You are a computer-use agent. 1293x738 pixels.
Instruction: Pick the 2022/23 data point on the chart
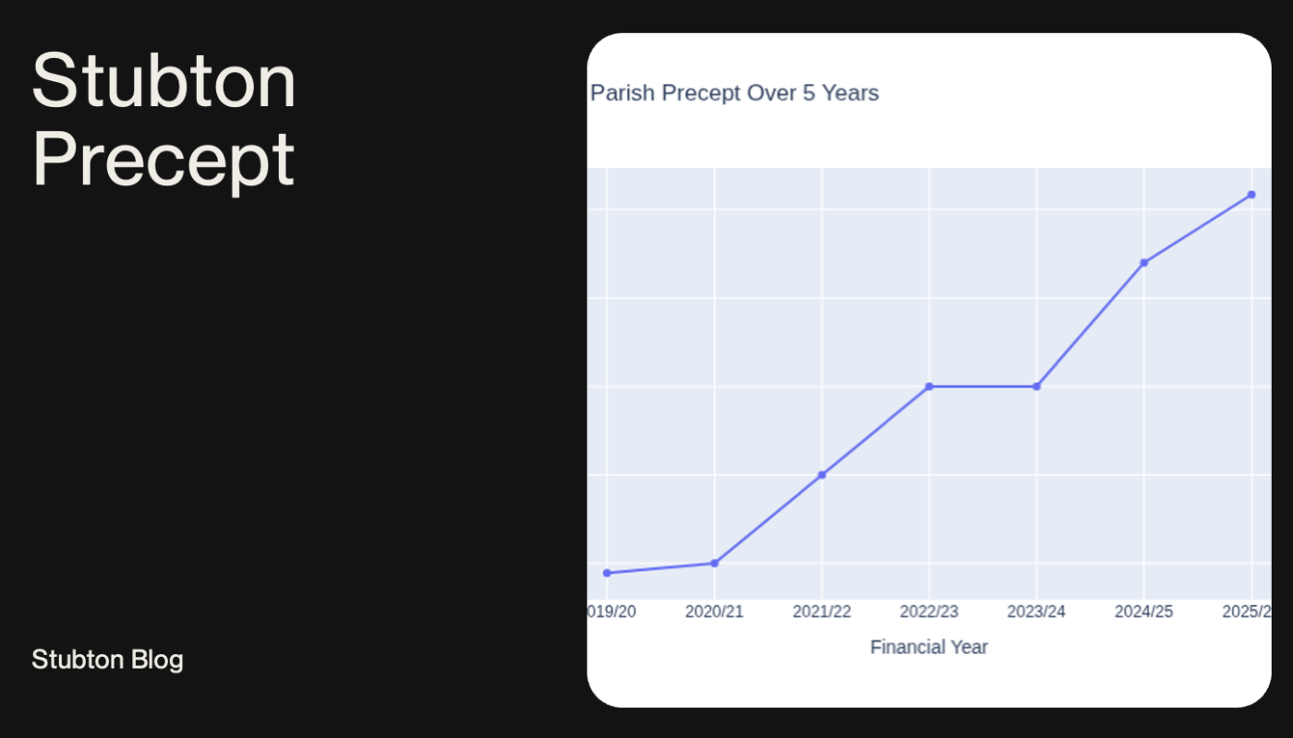929,387
